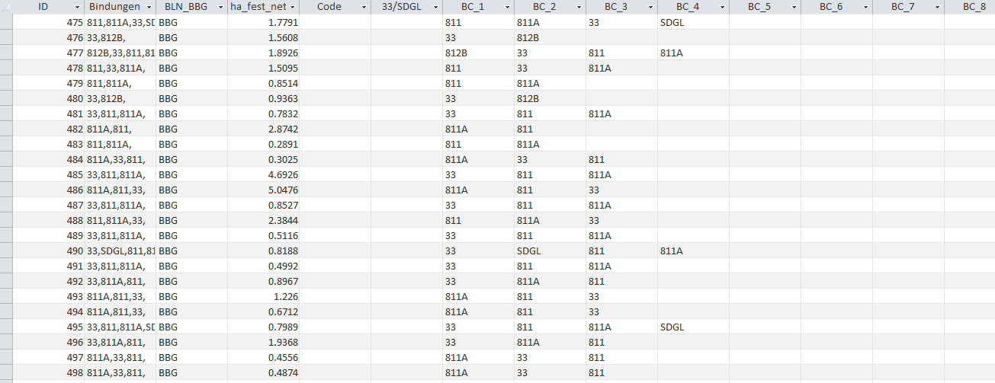995x383 pixels.
Task: Open the BC_2 column dropdown arrow
Action: 579,7
